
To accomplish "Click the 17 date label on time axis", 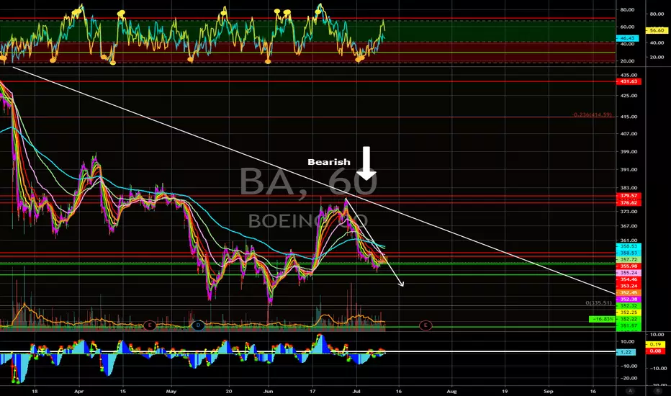I will pos(312,391).
